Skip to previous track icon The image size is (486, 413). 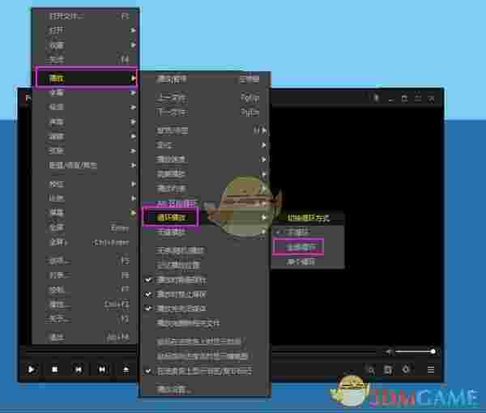pos(79,369)
